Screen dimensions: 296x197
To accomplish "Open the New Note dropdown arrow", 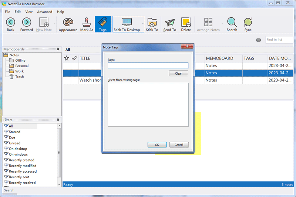I will (x=54, y=24).
